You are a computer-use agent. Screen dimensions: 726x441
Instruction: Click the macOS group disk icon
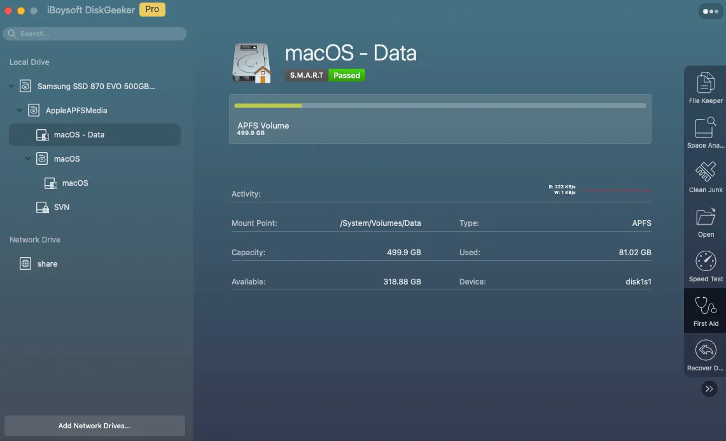tap(42, 158)
